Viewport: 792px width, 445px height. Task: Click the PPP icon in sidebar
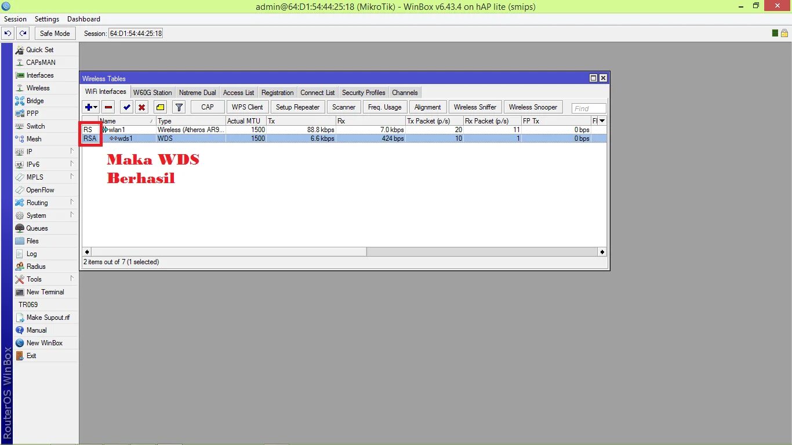click(20, 114)
